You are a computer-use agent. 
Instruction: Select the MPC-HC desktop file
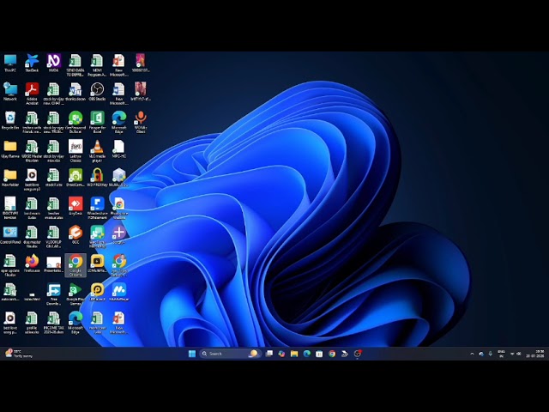[x=118, y=148]
